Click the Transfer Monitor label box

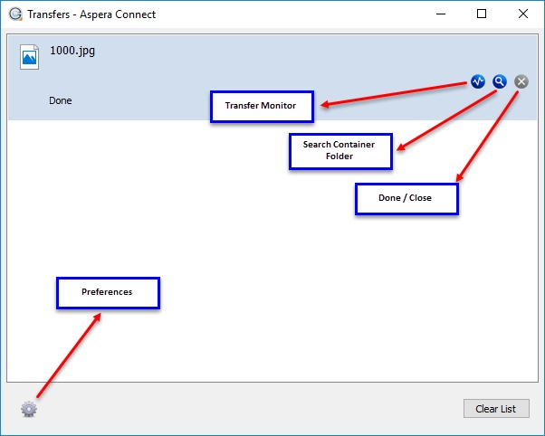pyautogui.click(x=261, y=106)
